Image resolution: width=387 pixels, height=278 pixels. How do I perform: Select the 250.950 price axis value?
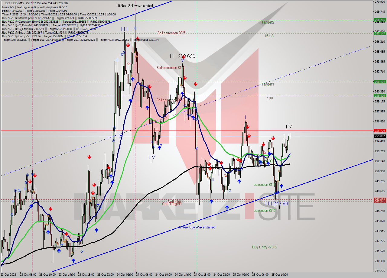click(x=380, y=171)
